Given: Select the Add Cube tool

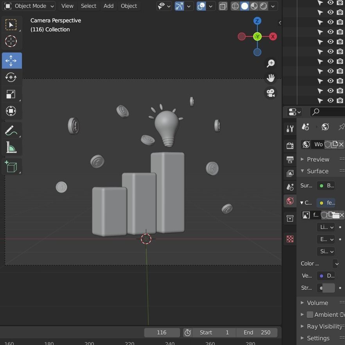Looking at the screenshot, I should (11, 167).
